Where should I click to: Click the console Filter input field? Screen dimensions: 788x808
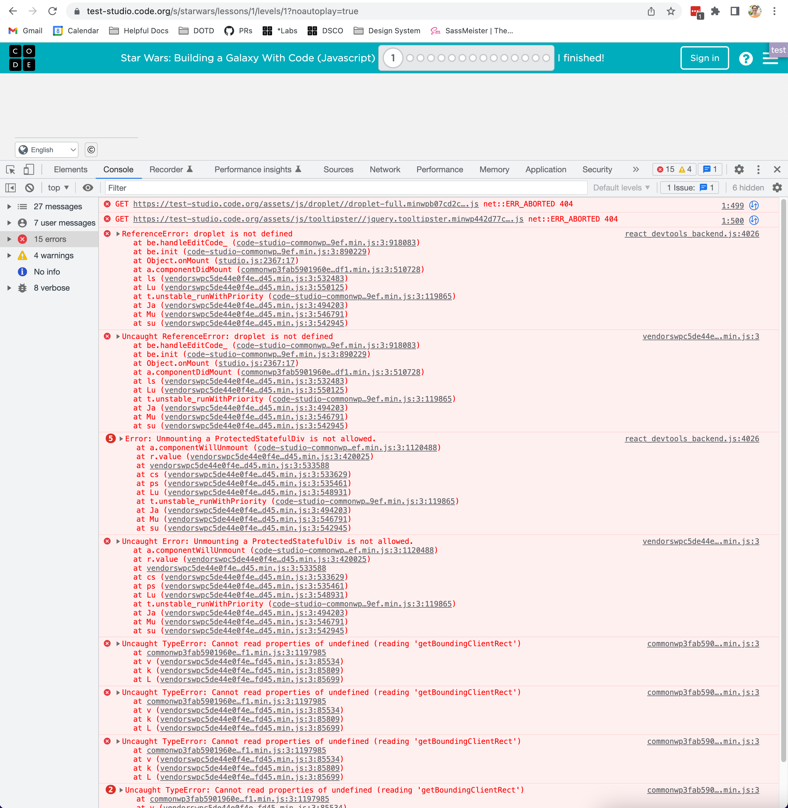tap(346, 188)
